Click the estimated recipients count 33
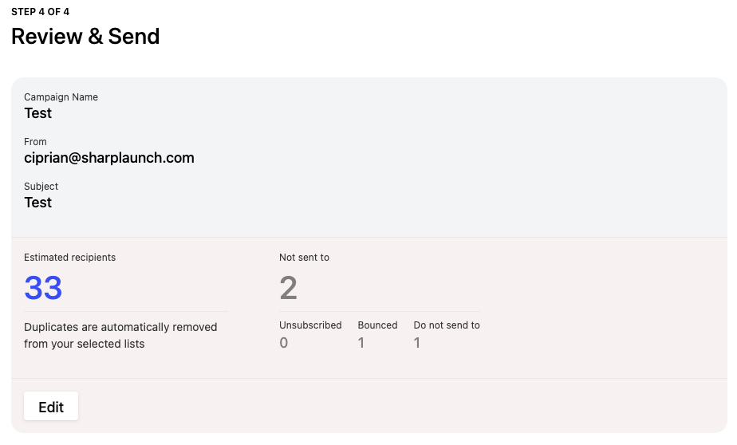This screenshot has width=737, height=445. 43,287
